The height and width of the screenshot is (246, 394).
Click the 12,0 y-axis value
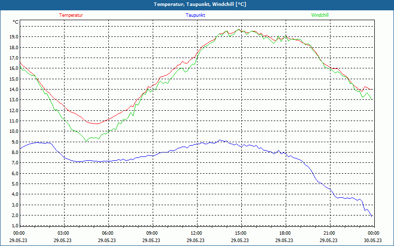[14, 110]
